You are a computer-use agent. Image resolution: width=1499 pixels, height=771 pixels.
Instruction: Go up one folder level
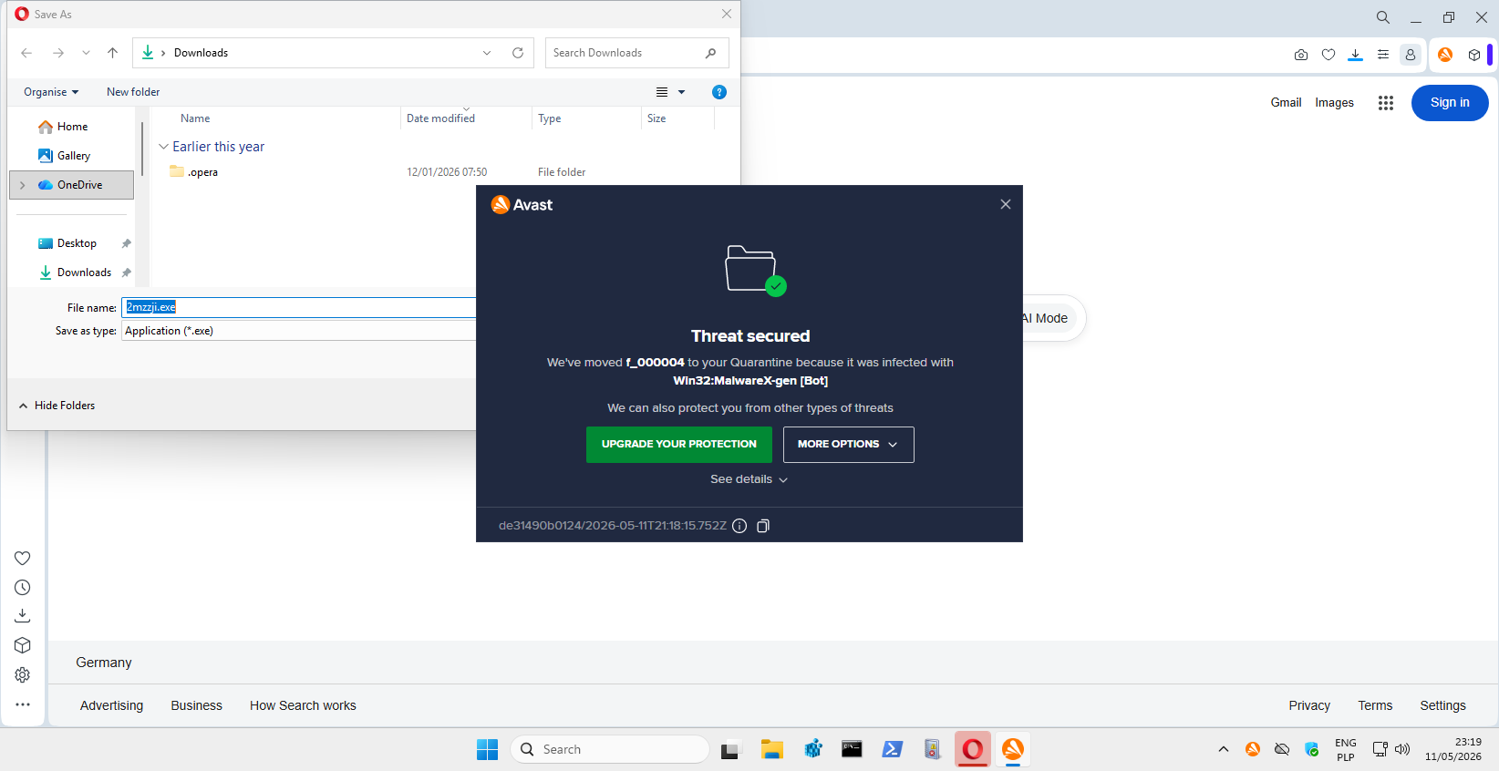pos(112,53)
